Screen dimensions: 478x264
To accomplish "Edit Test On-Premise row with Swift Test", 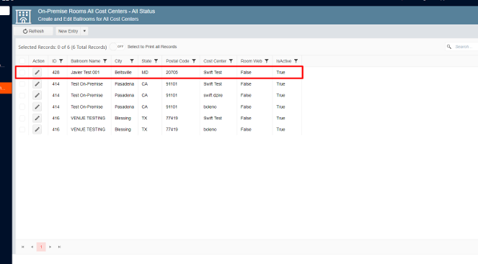I will click(x=37, y=84).
